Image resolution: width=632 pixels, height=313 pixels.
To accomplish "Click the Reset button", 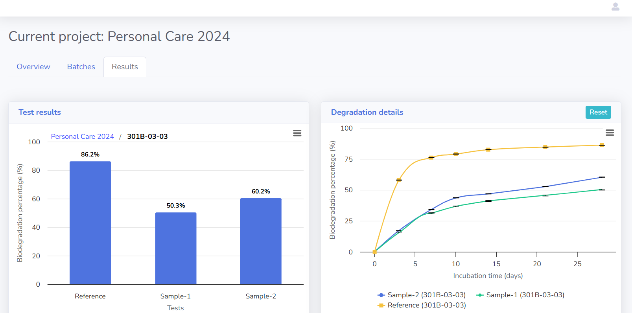I will tap(598, 112).
